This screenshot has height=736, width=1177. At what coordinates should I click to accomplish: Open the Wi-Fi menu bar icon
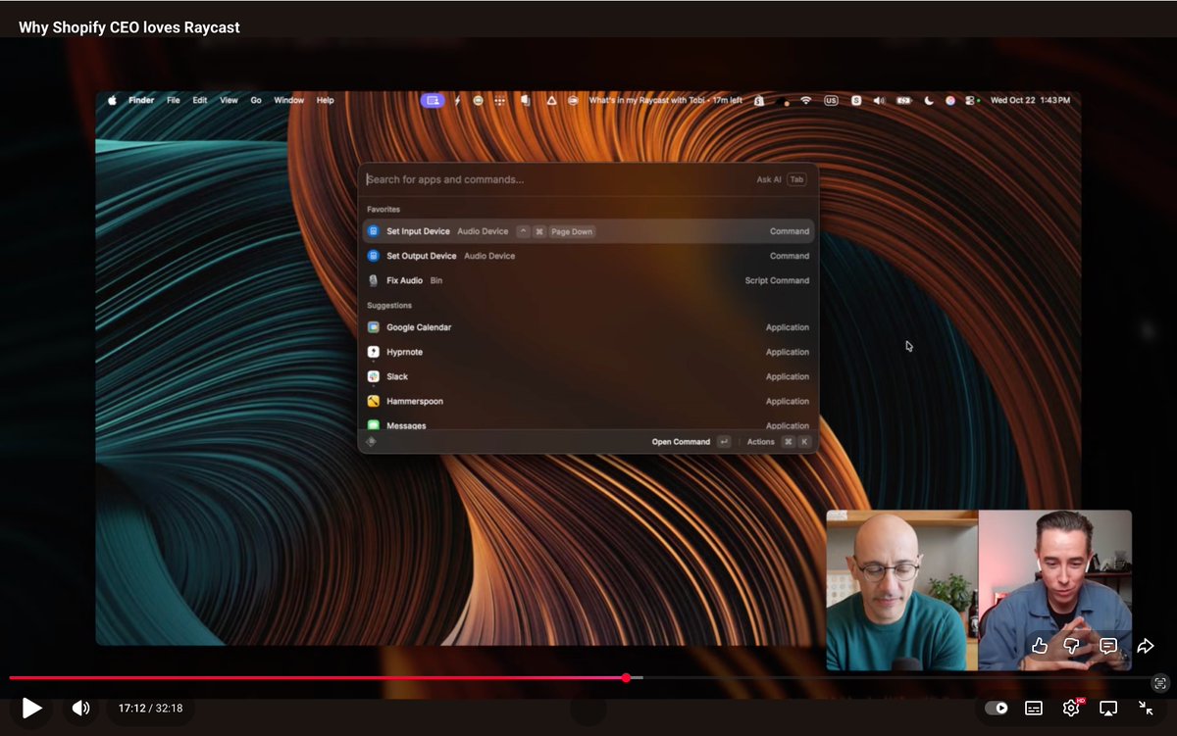coord(806,100)
